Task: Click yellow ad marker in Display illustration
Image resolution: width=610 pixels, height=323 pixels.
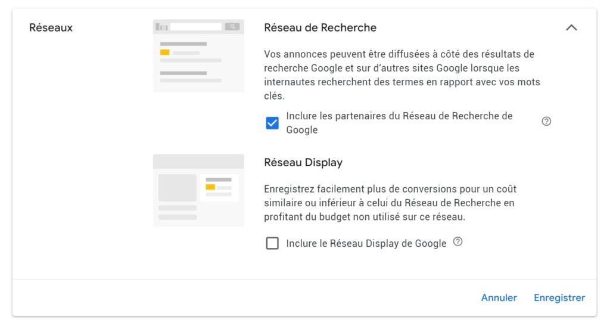Action: coord(210,187)
